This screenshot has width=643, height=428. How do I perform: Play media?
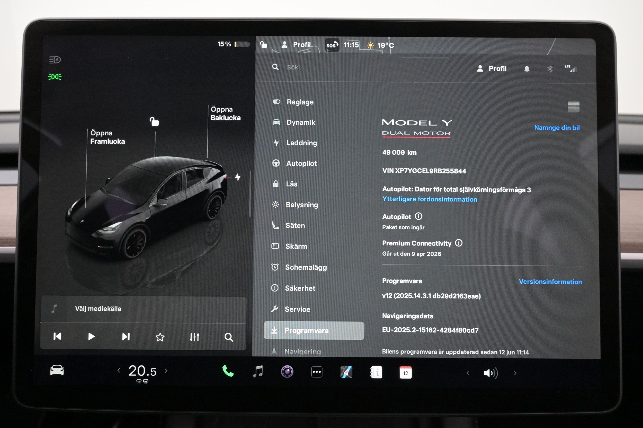click(x=91, y=336)
